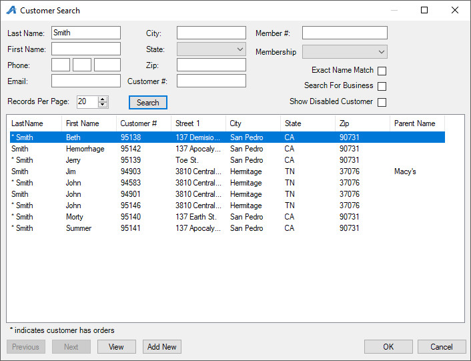471x361 pixels.
Task: Click the Search button
Action: [x=148, y=102]
